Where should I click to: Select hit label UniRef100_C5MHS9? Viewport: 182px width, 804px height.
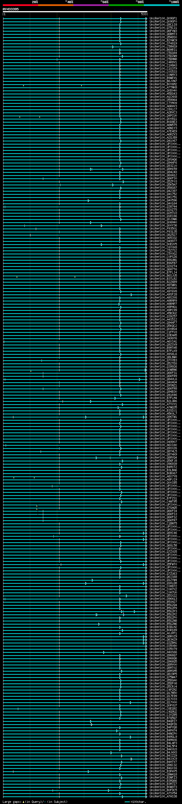pyautogui.click(x=163, y=46)
